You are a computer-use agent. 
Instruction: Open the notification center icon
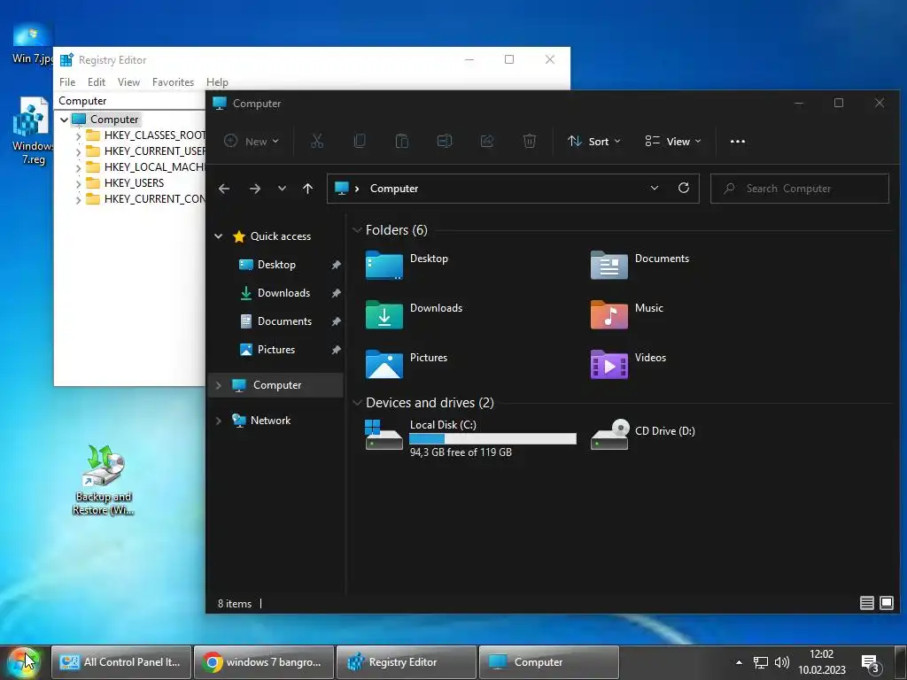(871, 664)
